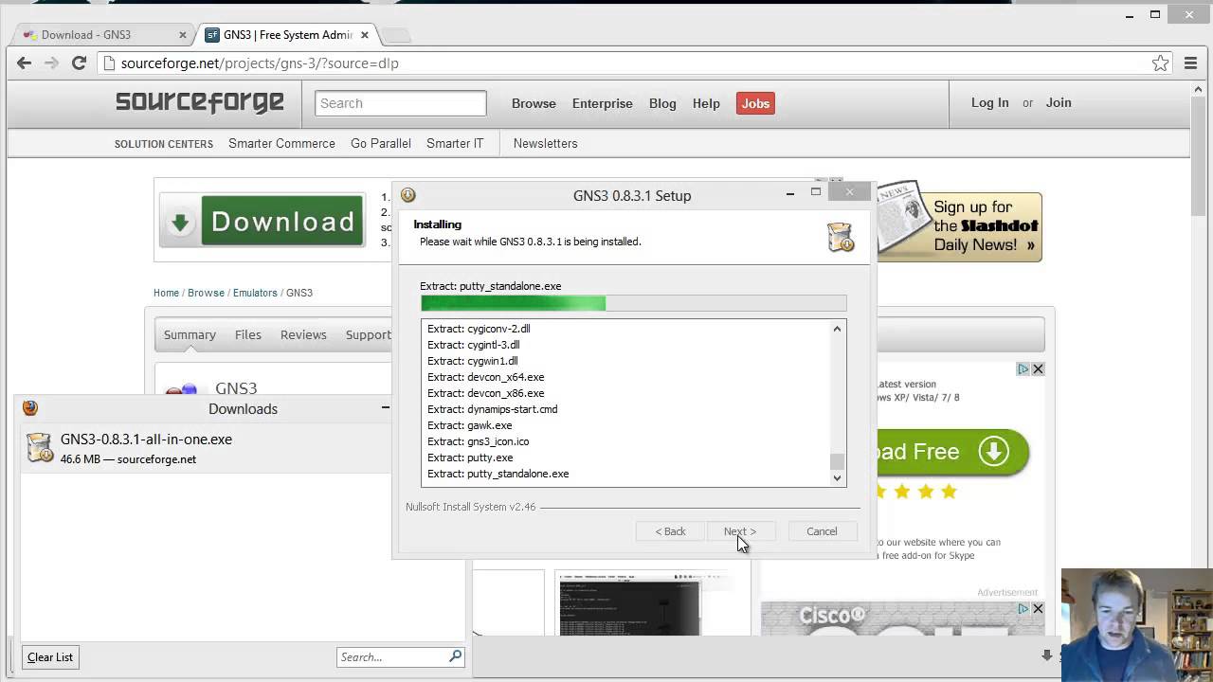Open Smarter IT solution center
Viewport: 1213px width, 682px height.
tap(455, 143)
